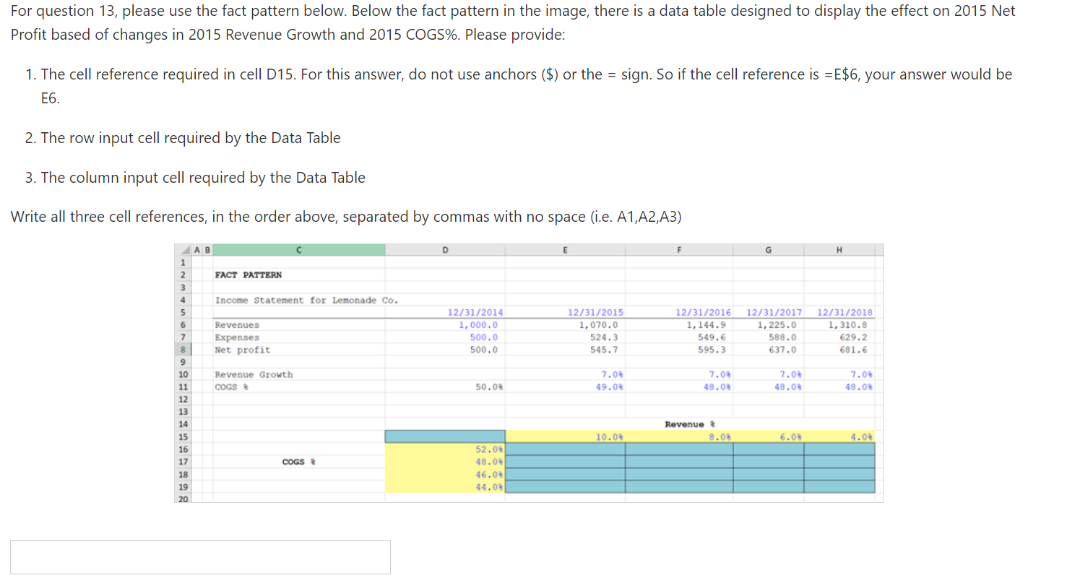Select the 1,144.9 revenue value
Screen dimensions: 1067x583
[706, 325]
